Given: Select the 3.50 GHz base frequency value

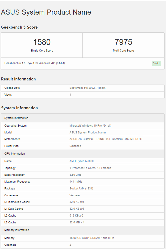Looking at the screenshot, I should click(x=75, y=175).
